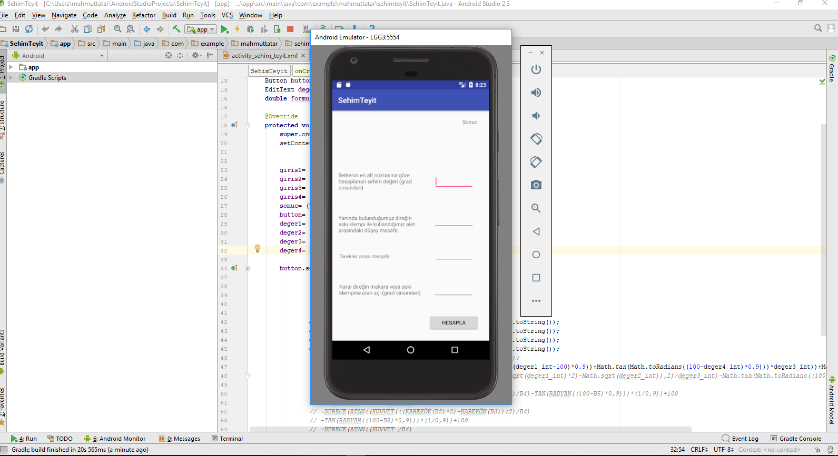
Task: Click the Direkler arası mesafe input field
Action: tap(453, 256)
